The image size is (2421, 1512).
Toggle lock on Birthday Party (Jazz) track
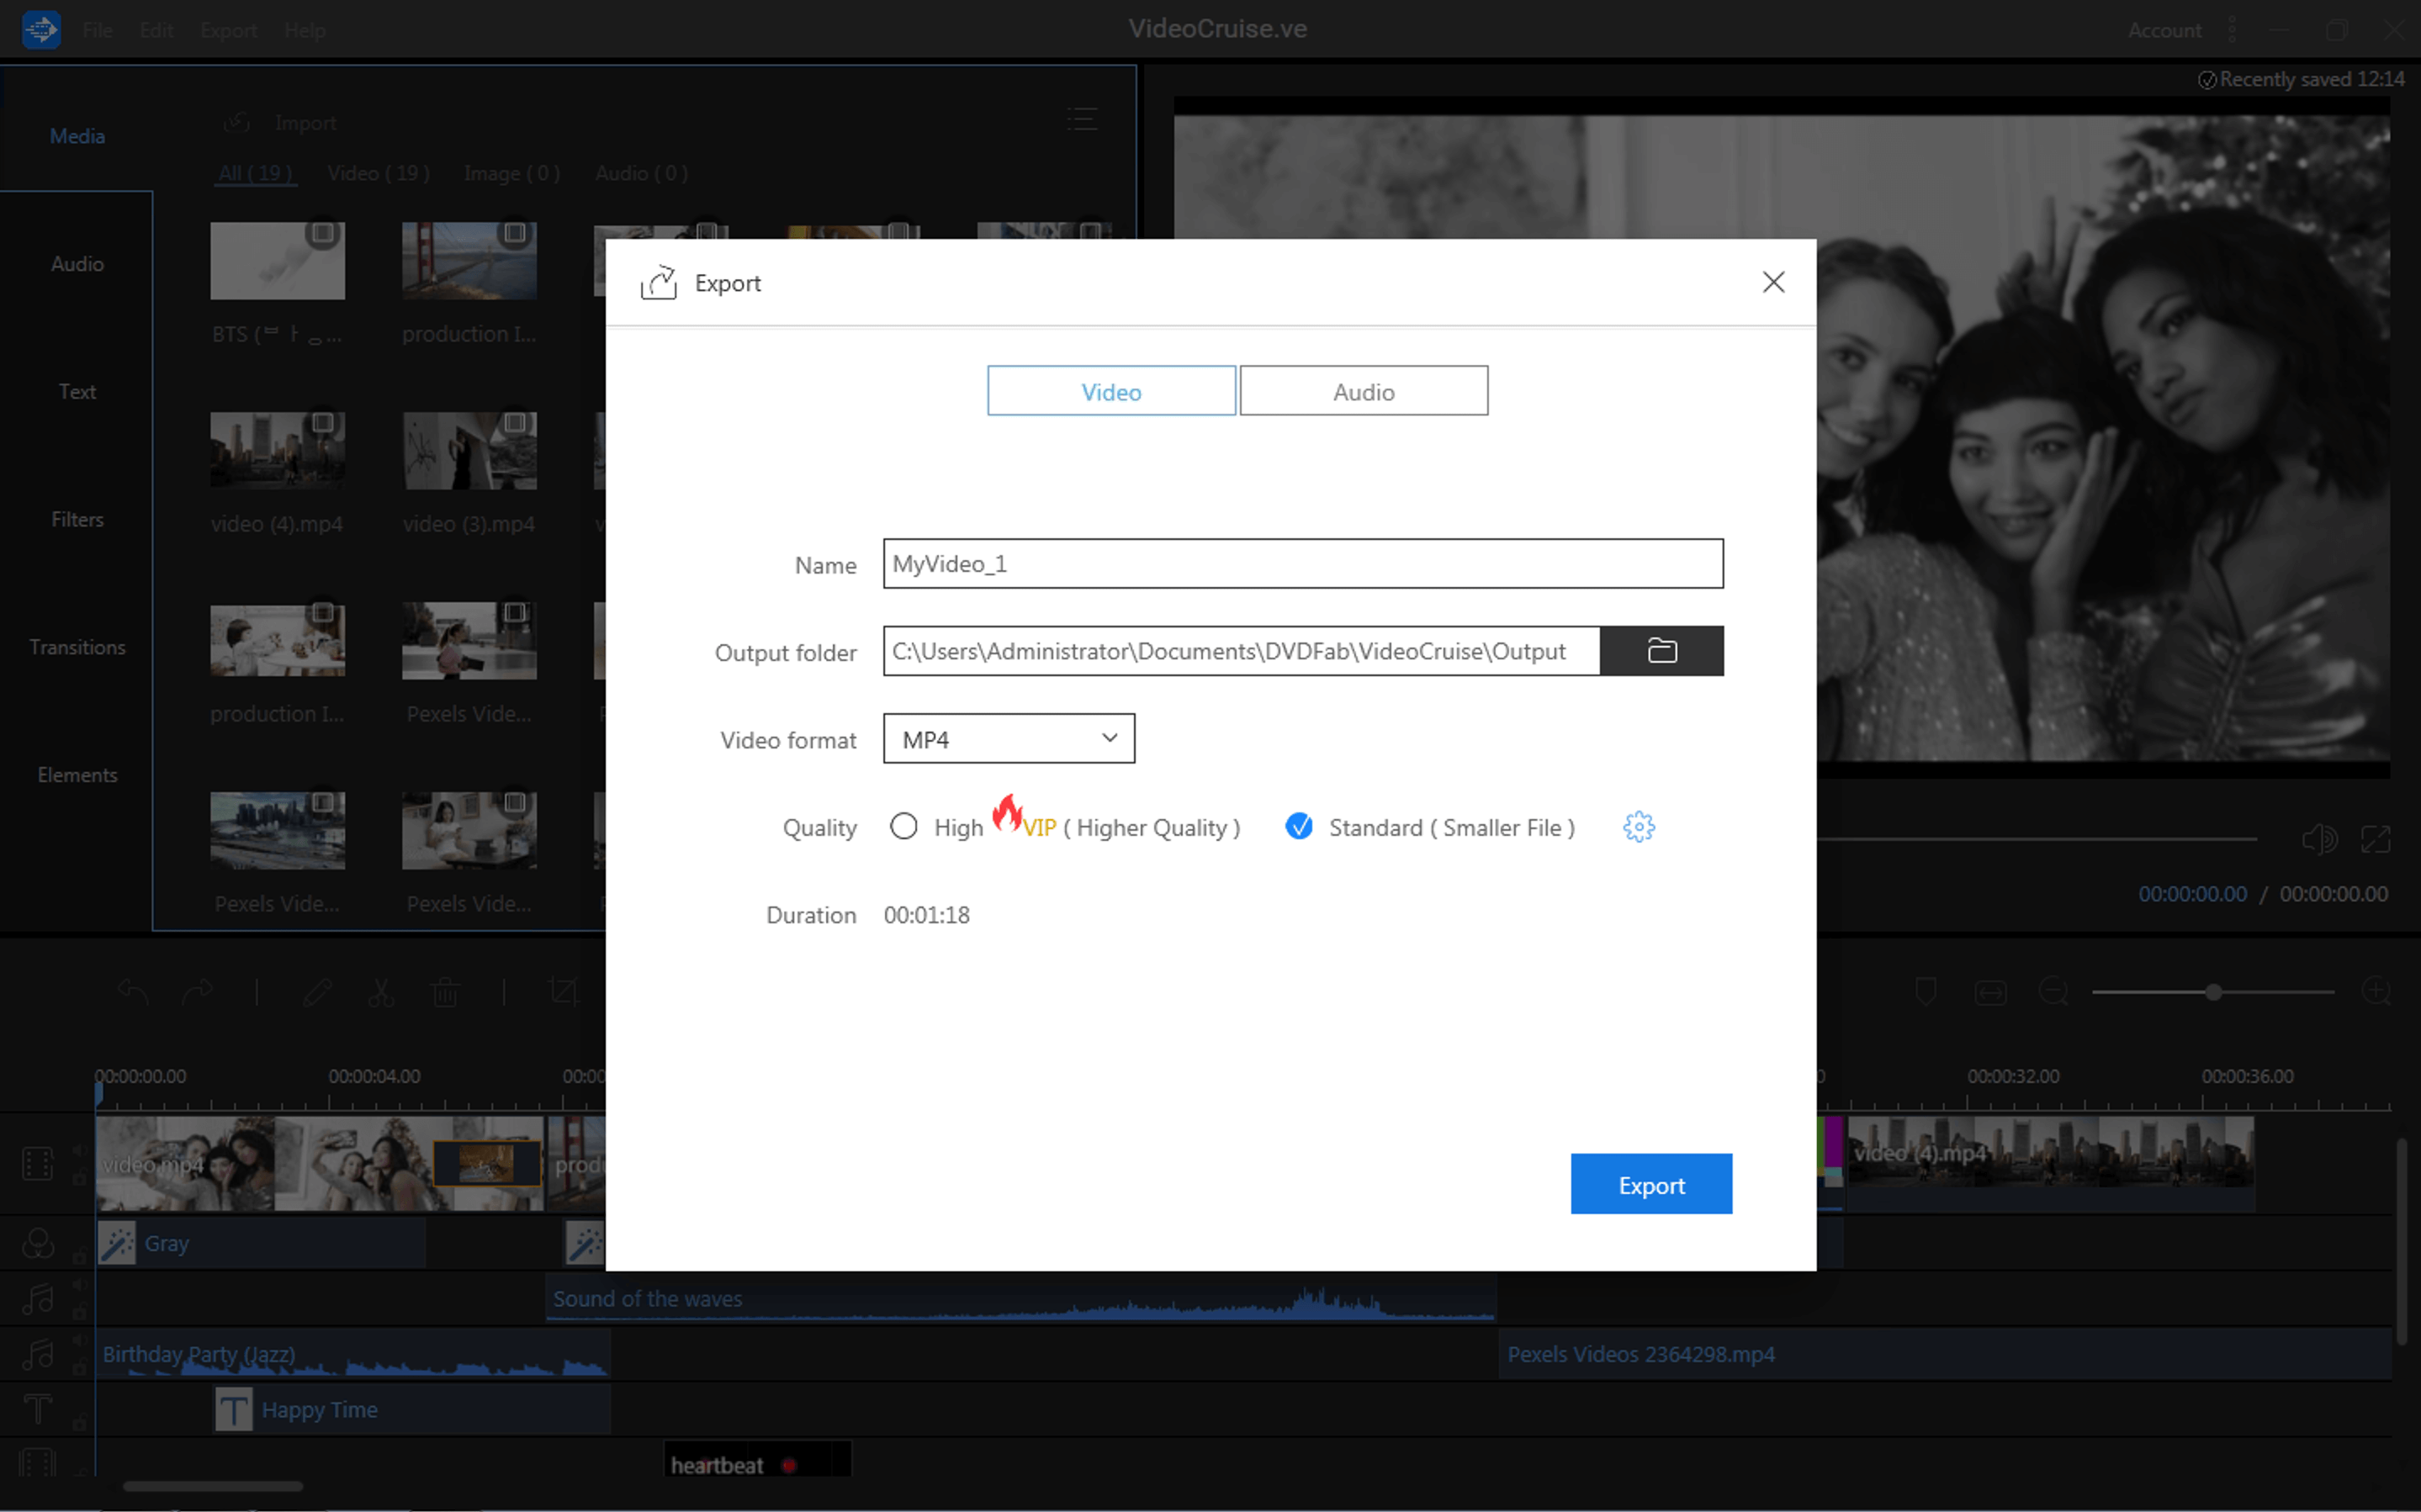79,1366
